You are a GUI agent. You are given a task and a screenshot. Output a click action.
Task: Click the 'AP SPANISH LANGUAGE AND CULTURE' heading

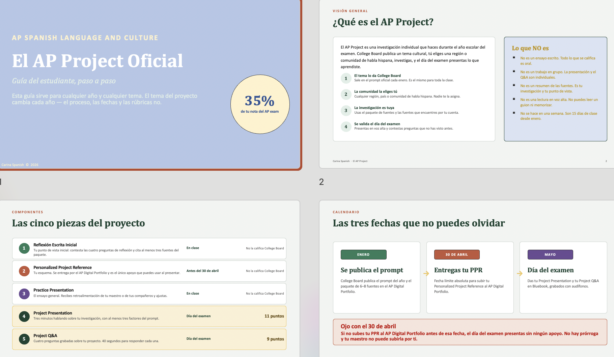[x=85, y=38]
